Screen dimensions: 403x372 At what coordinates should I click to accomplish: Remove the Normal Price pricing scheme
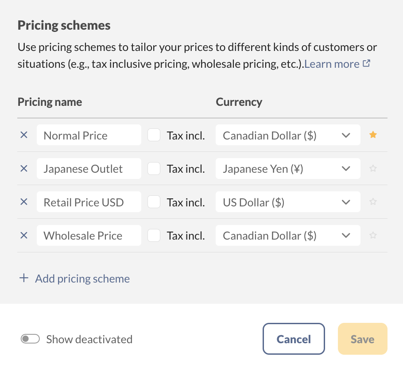pyautogui.click(x=24, y=135)
